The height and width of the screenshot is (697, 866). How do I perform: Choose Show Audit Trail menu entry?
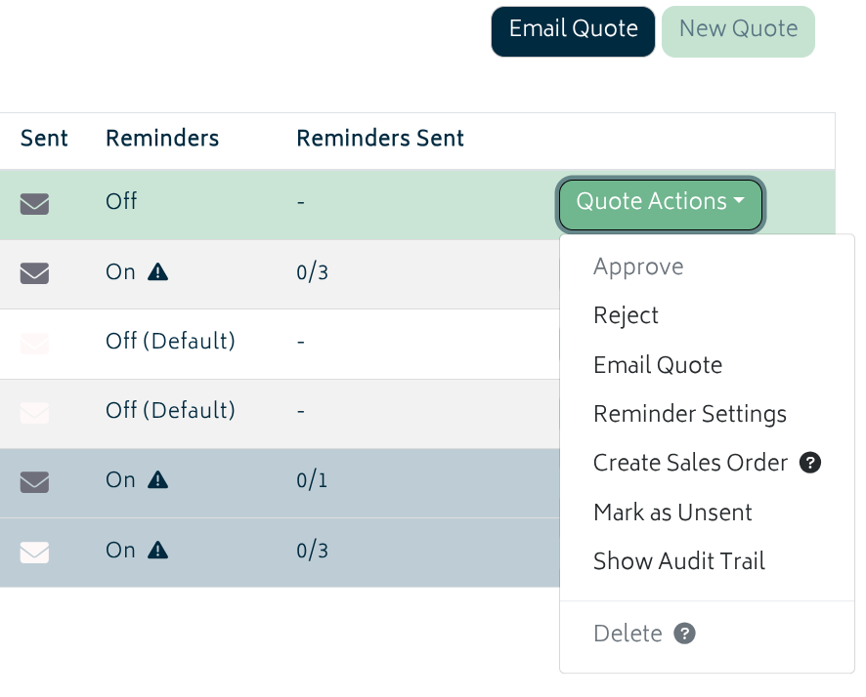[x=678, y=560]
